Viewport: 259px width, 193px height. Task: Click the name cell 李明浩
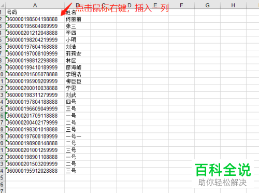point(78,74)
